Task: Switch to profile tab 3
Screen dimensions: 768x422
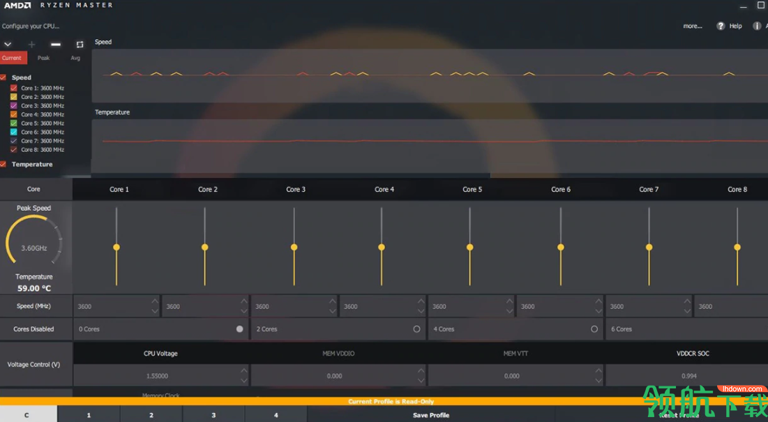Action: (x=213, y=414)
